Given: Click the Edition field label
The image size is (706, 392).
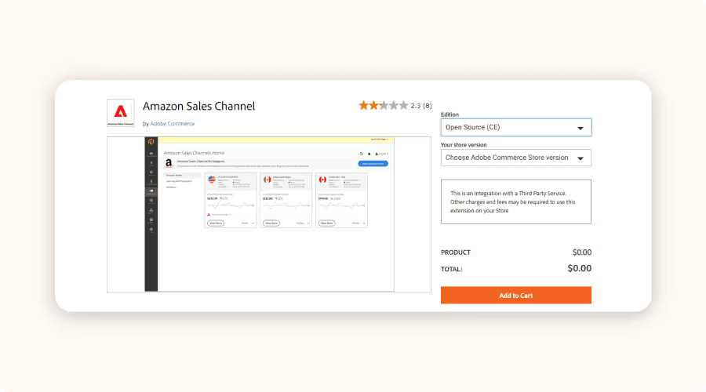Looking at the screenshot, I should pyautogui.click(x=449, y=114).
